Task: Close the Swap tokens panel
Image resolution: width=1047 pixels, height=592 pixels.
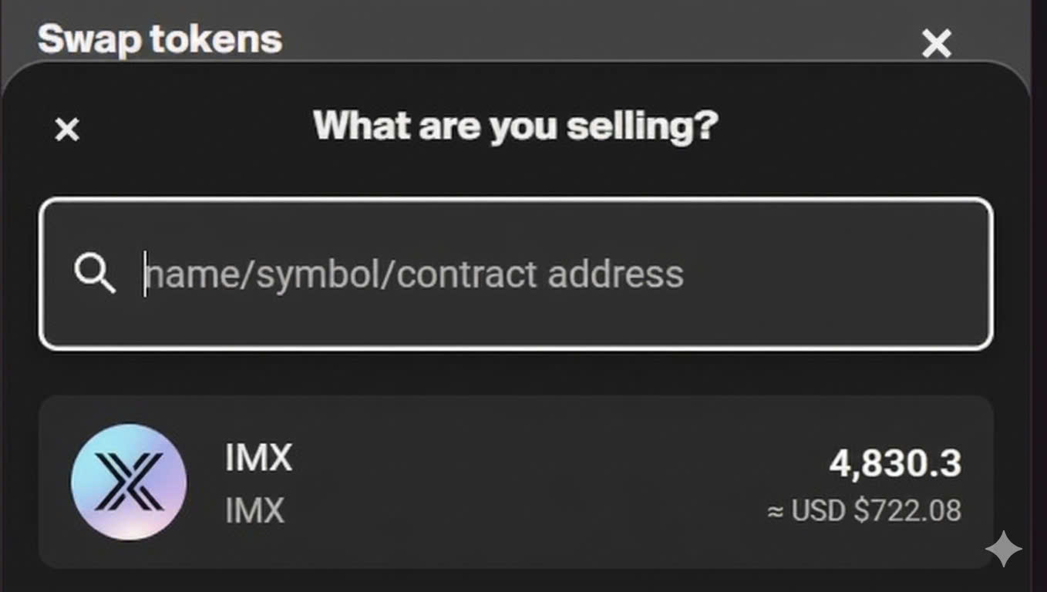Action: pyautogui.click(x=937, y=43)
